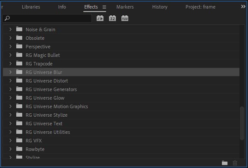Image resolution: width=248 pixels, height=168 pixels.
Task: Toggle 32-bit Color effects filter
Action: click(112, 18)
